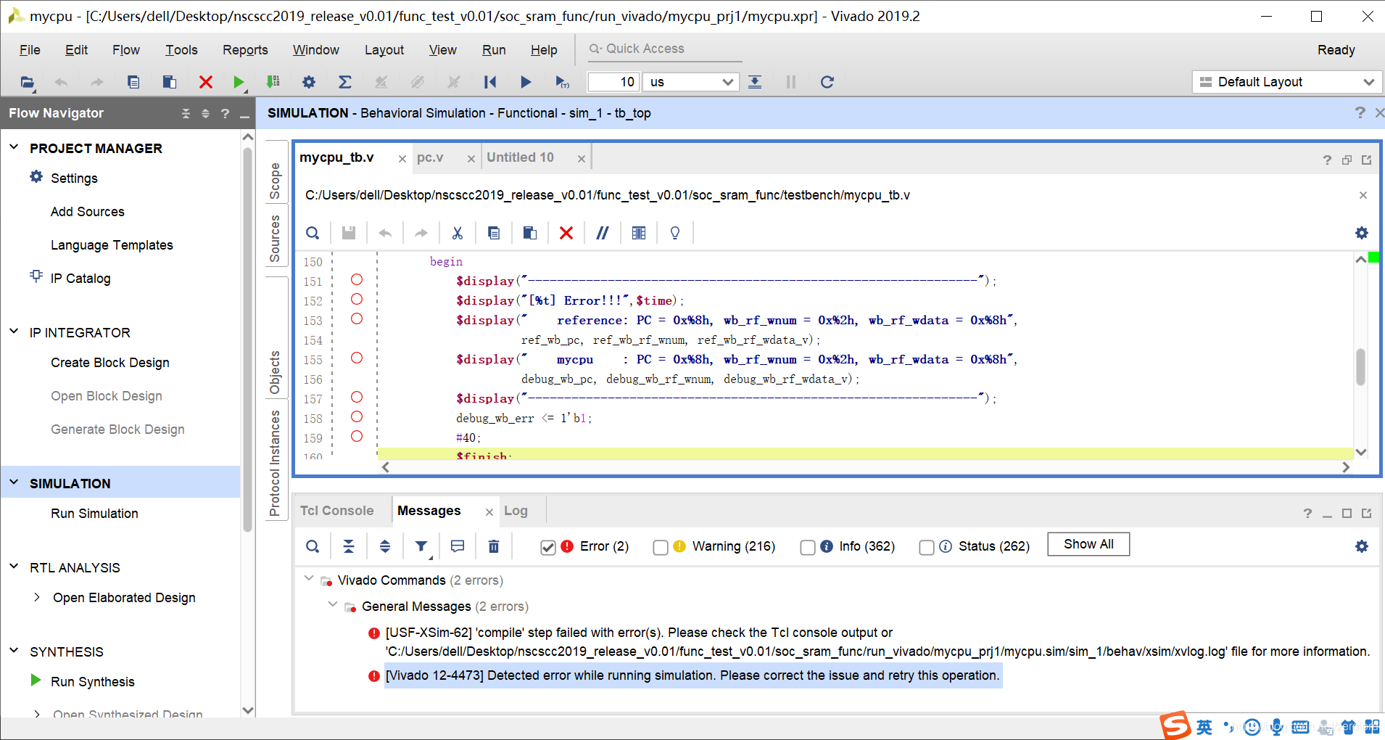Image resolution: width=1385 pixels, height=740 pixels.
Task: Click the editor red Delete X icon
Action: pyautogui.click(x=566, y=233)
